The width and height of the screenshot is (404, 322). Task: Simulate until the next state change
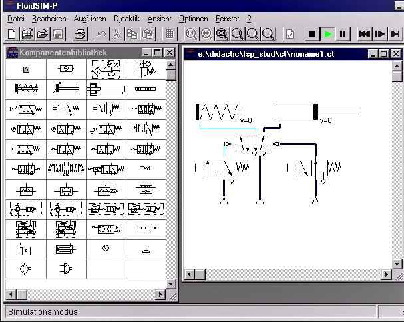(x=395, y=34)
